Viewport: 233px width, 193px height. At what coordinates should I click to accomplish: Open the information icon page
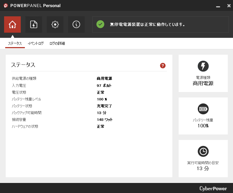(x=76, y=24)
